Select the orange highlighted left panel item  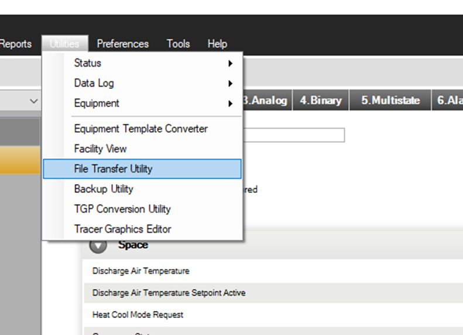[20, 160]
